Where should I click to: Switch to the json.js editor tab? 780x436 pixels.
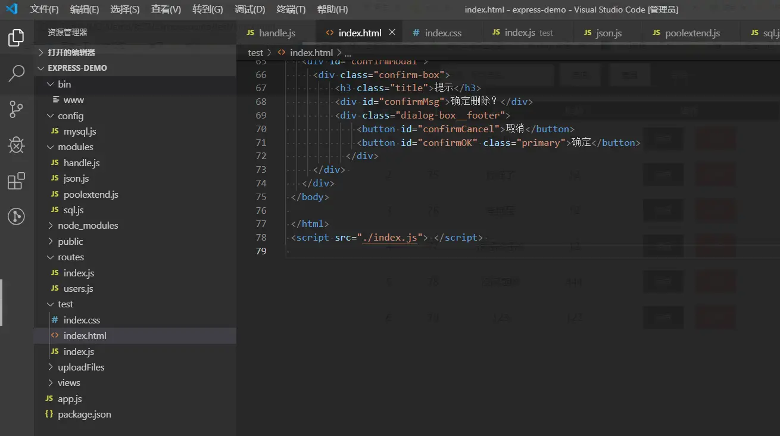click(608, 33)
